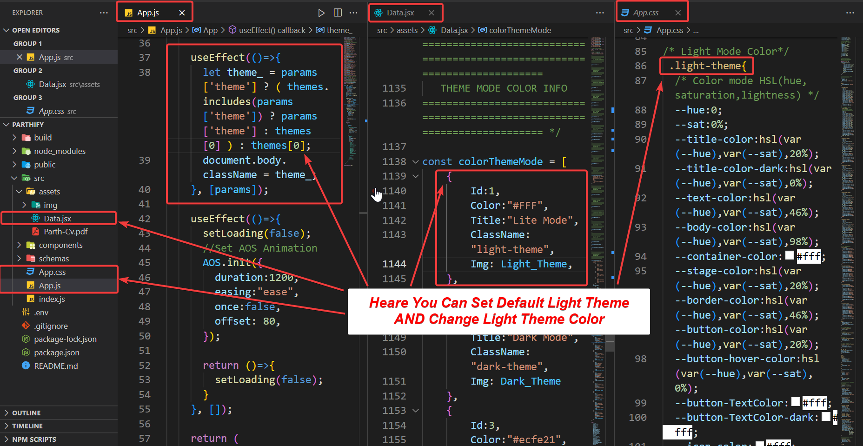
Task: Run the current App.js file
Action: 321,13
